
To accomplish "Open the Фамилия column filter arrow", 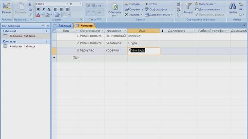I will (x=125, y=31).
